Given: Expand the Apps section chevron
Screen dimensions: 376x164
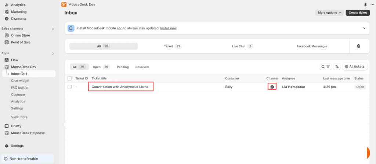Looking at the screenshot, I should (x=53, y=53).
